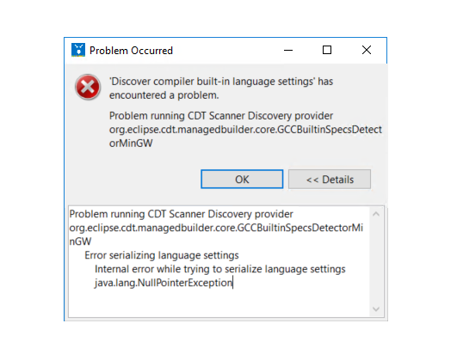Select the 'Error serializing language settings' line
Screen dimensions: 457x360
point(162,255)
